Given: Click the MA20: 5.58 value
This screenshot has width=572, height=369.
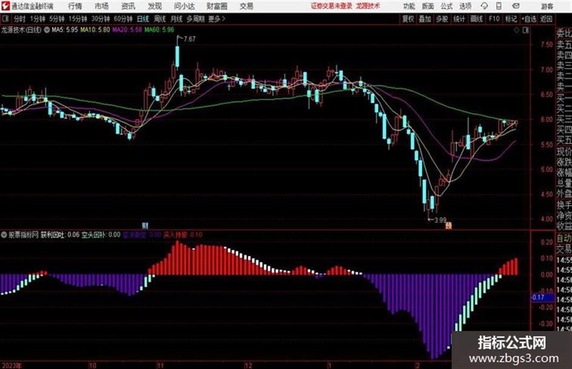Looking at the screenshot, I should pos(127,30).
